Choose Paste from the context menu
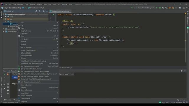This screenshot has height=106, width=189. click(x=38, y=36)
